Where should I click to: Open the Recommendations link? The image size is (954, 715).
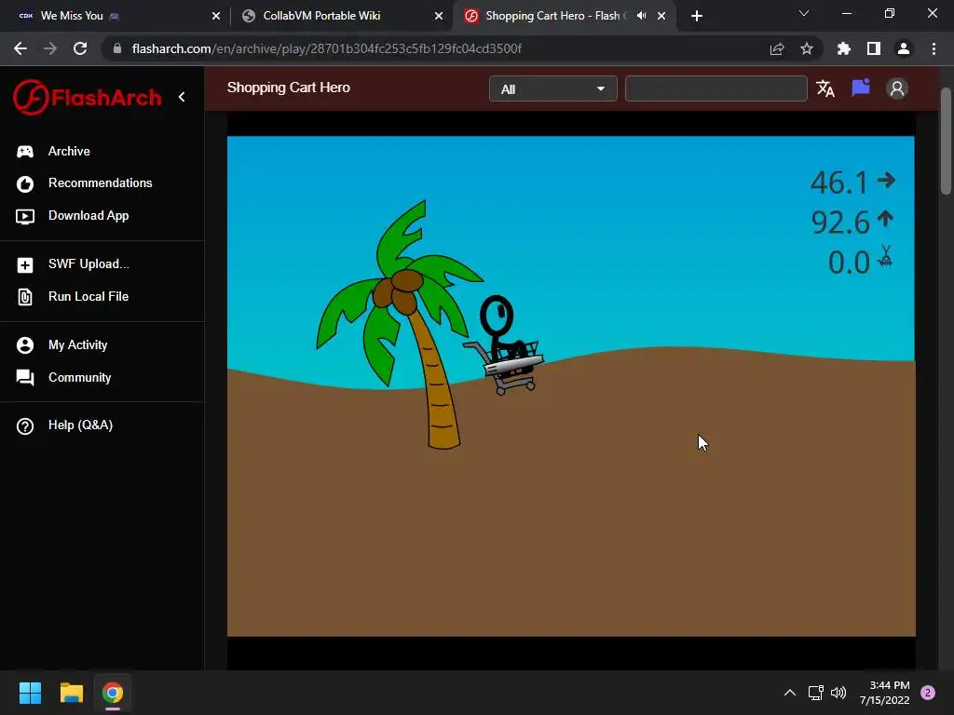tap(101, 183)
